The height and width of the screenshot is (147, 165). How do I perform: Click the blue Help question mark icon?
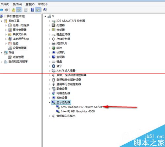click(33, 10)
